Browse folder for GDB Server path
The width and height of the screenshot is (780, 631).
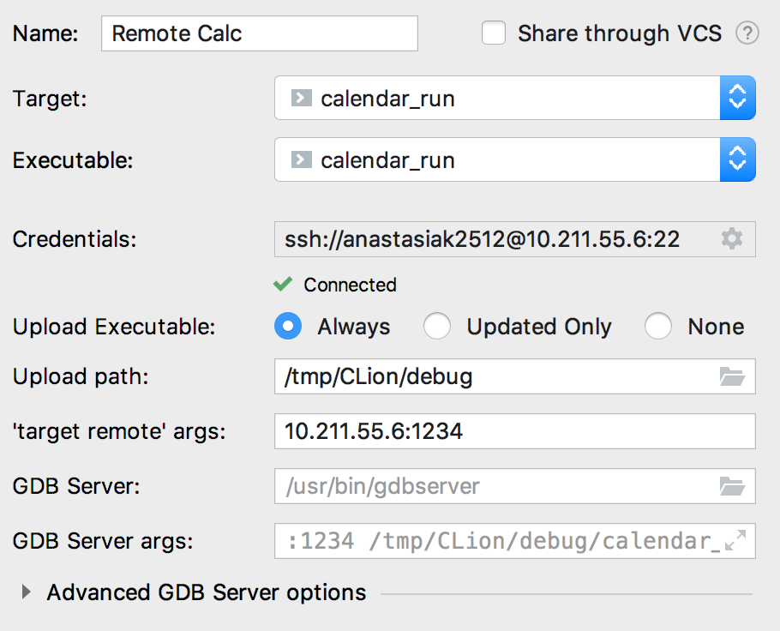coord(732,486)
